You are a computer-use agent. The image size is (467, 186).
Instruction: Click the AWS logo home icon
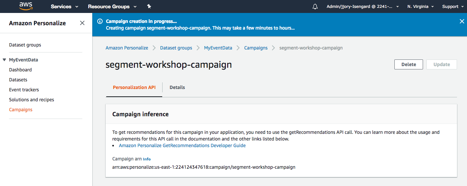pyautogui.click(x=26, y=6)
